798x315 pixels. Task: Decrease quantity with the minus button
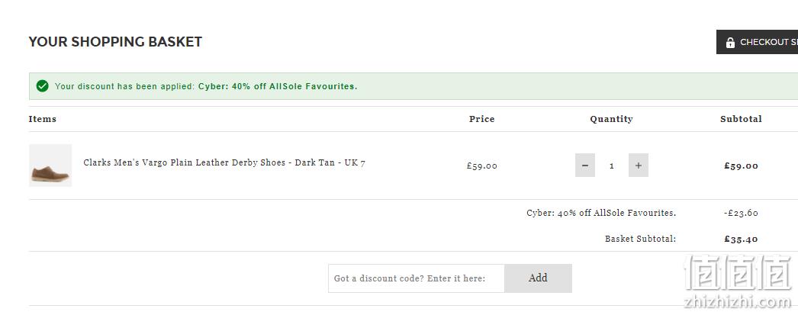pos(585,166)
